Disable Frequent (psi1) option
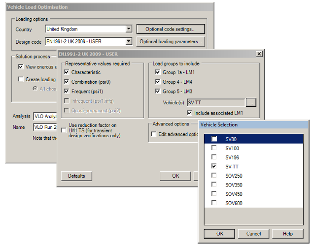The image size is (311, 246). click(67, 92)
